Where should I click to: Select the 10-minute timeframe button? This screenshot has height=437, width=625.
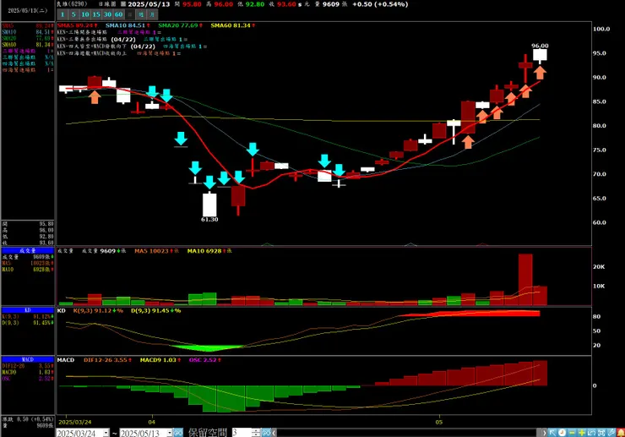(85, 14)
